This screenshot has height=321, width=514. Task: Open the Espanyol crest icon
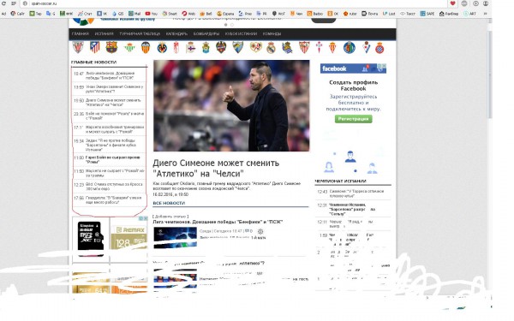(380, 48)
